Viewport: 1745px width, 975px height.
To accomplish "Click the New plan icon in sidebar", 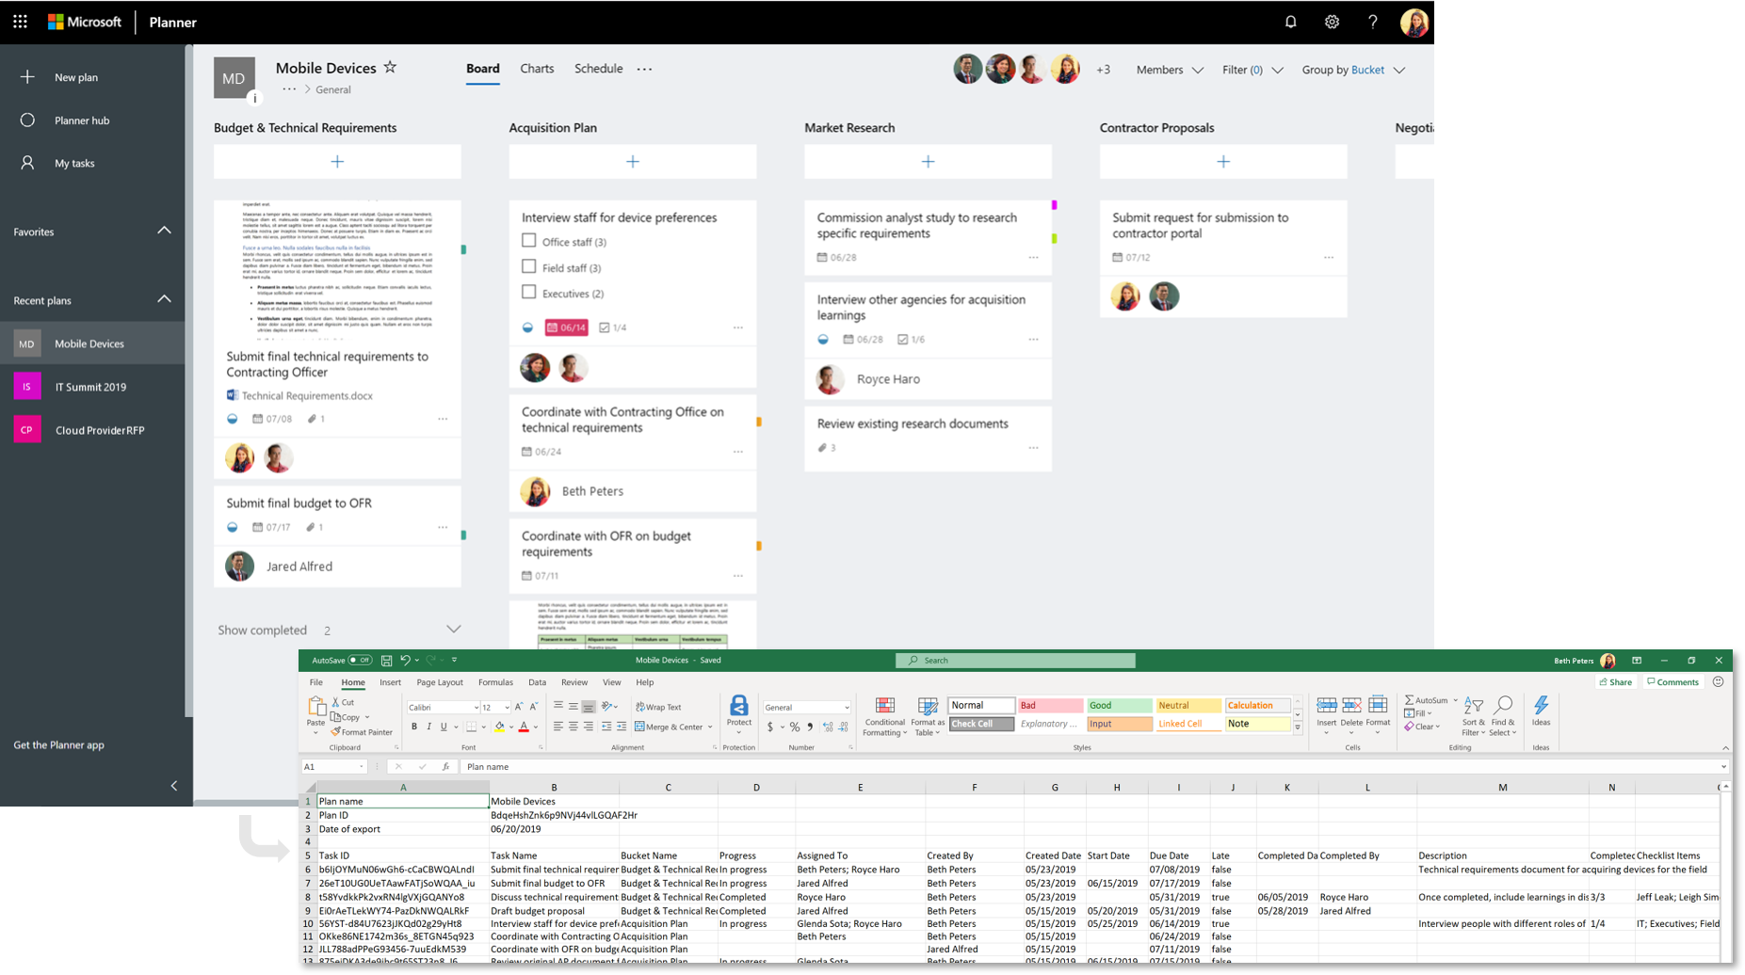I will point(28,76).
